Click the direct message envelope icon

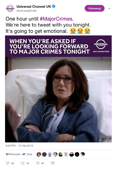(x=53, y=163)
